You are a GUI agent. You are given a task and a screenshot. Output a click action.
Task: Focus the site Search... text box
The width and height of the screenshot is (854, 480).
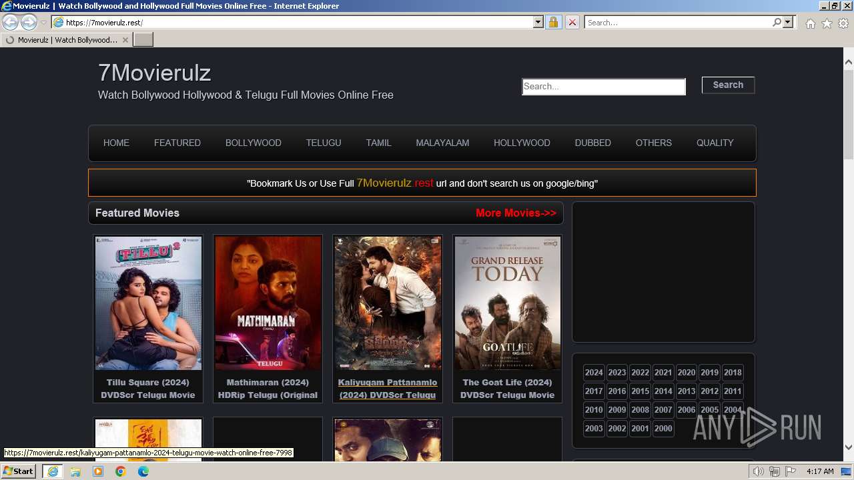(604, 87)
